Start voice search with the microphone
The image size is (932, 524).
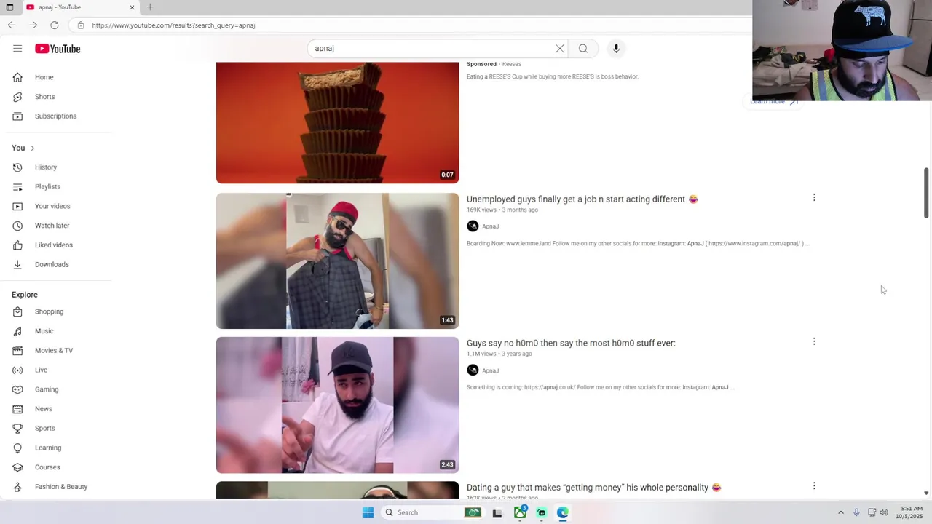(616, 49)
